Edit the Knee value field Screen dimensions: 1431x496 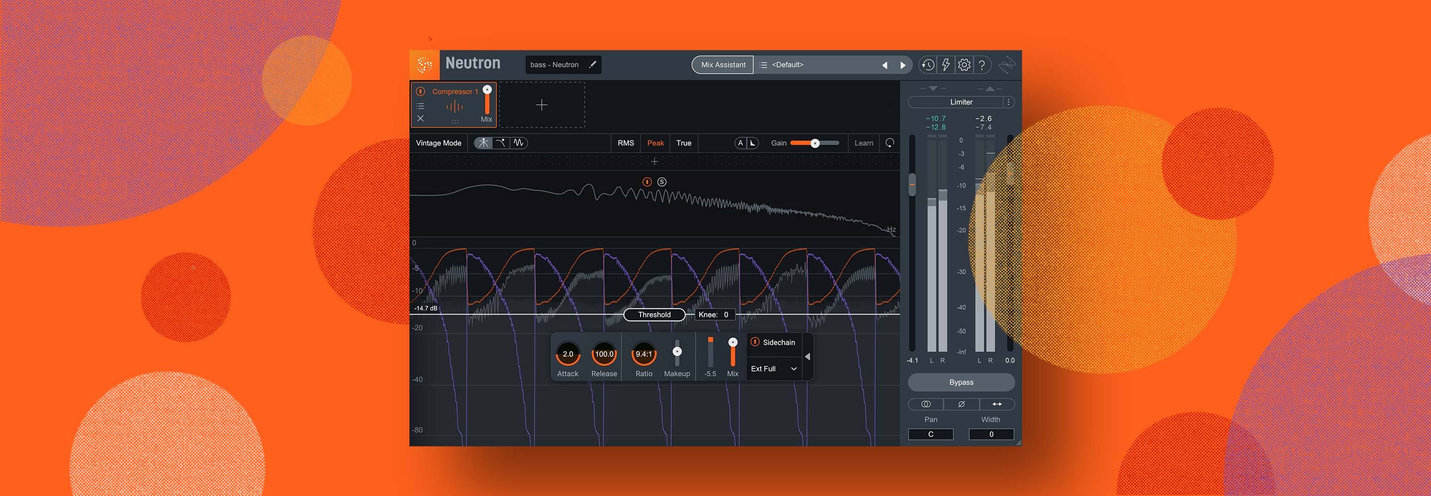coord(715,314)
